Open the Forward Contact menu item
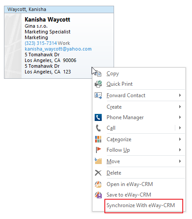 [139, 95]
